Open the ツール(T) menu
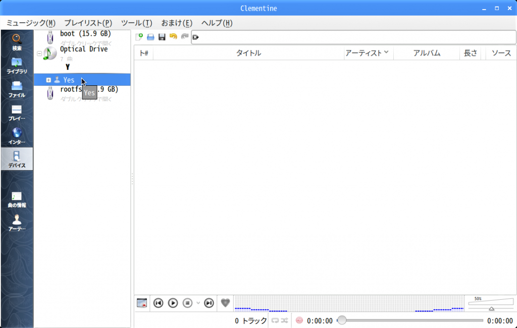The image size is (517, 328). click(136, 23)
